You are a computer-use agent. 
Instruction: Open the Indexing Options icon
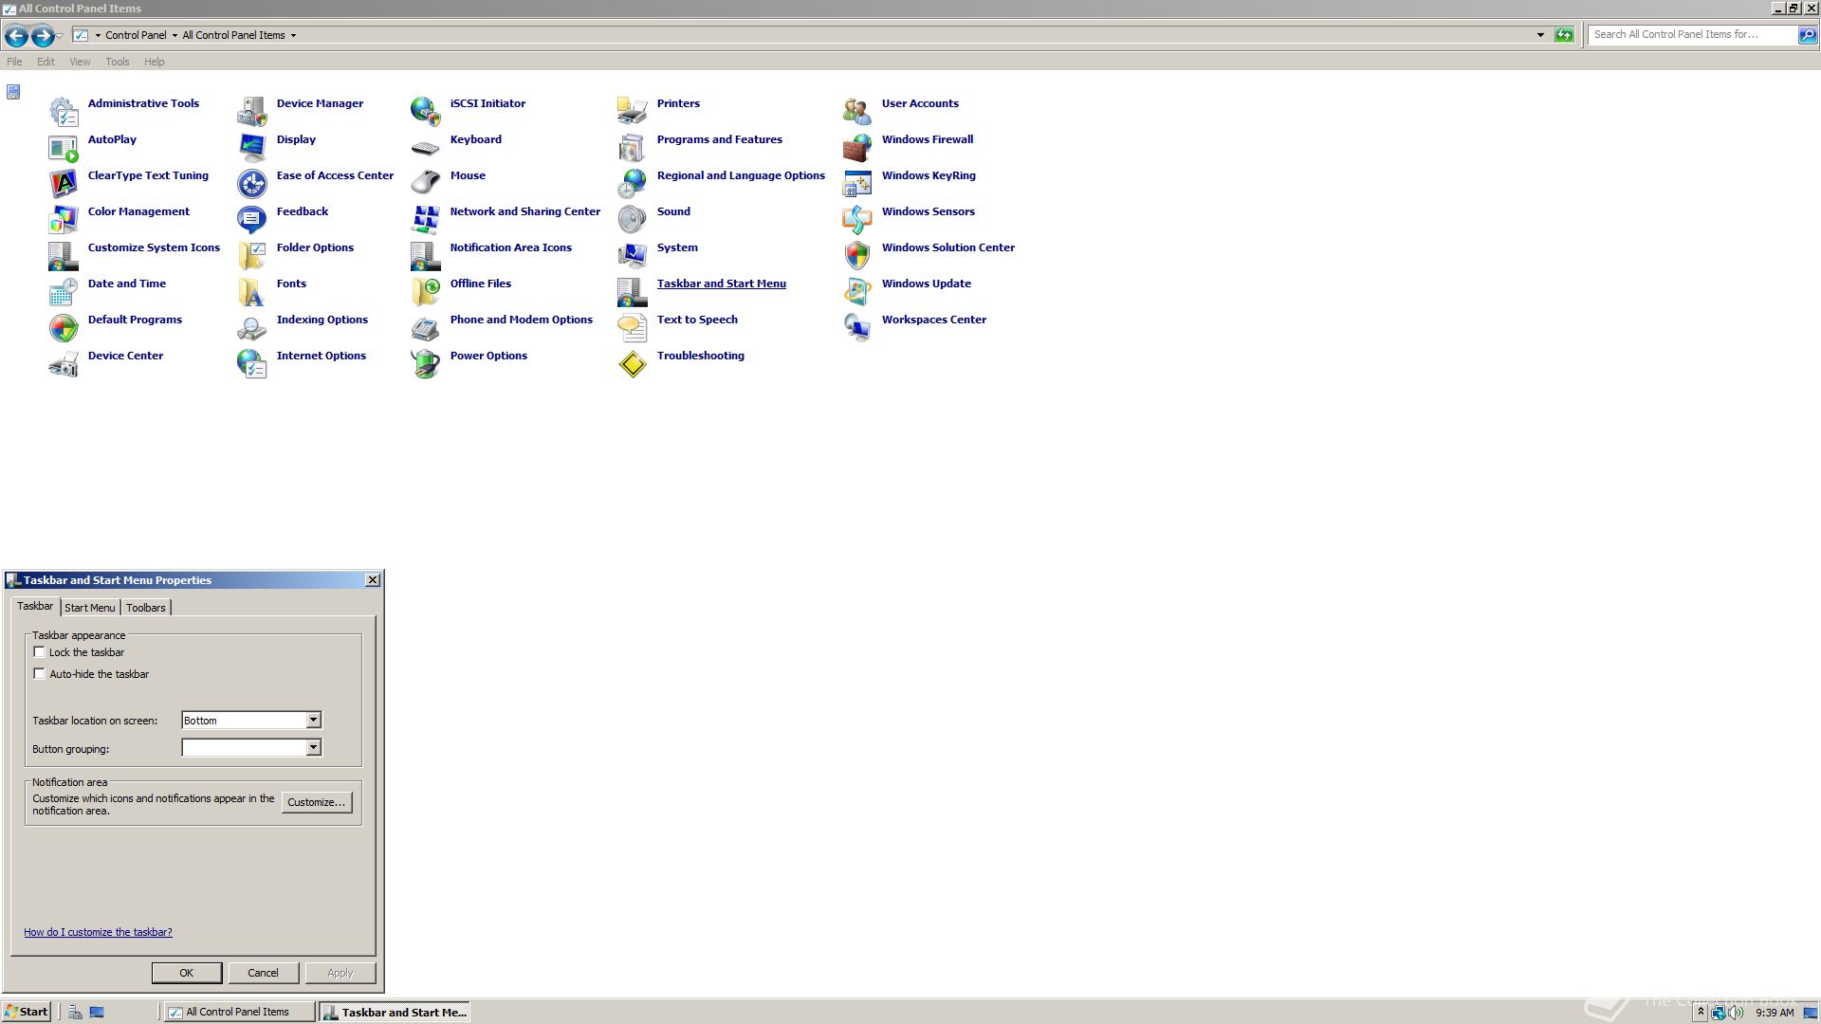[x=252, y=328]
